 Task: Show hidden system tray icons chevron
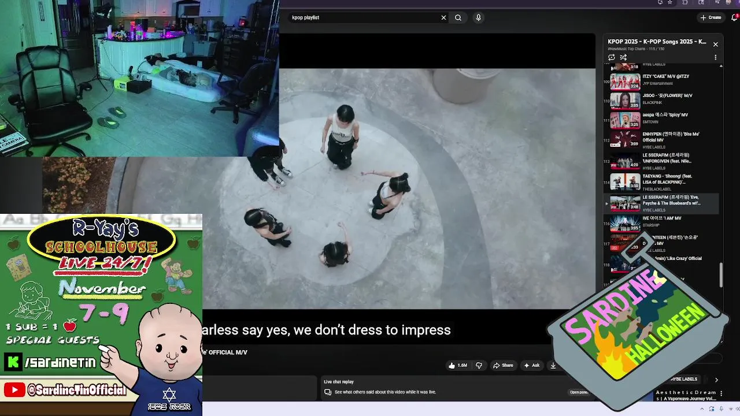702,409
